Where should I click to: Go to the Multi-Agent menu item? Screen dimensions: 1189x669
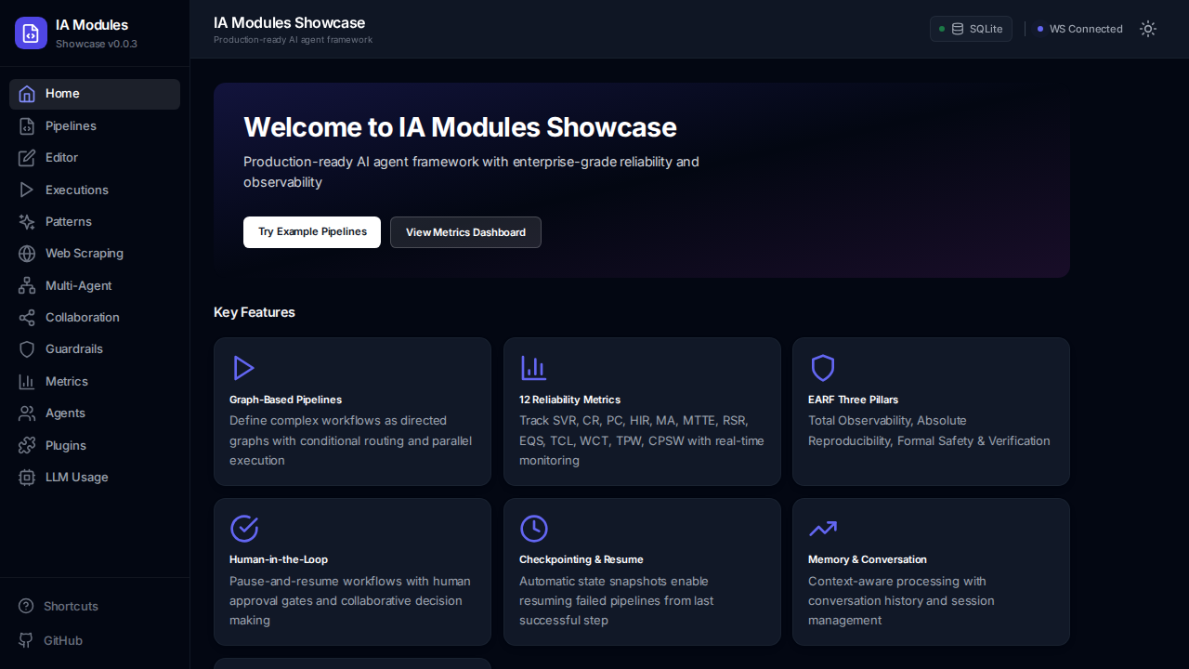point(79,286)
